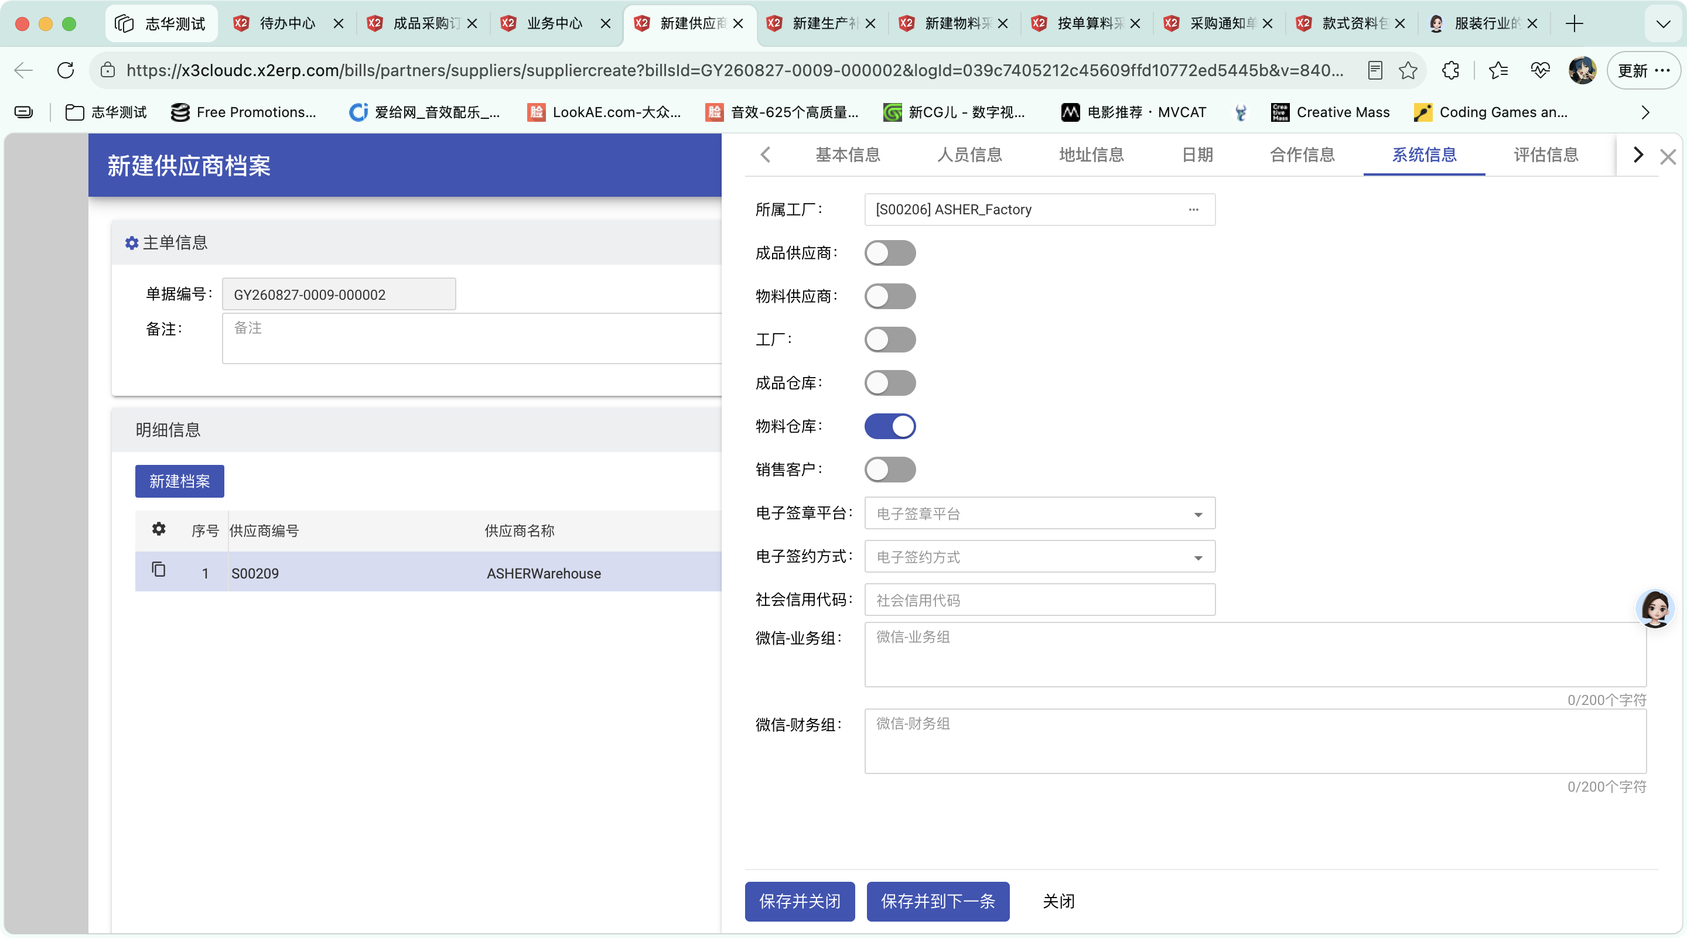Click the copy icon in row S00209

coord(159,570)
